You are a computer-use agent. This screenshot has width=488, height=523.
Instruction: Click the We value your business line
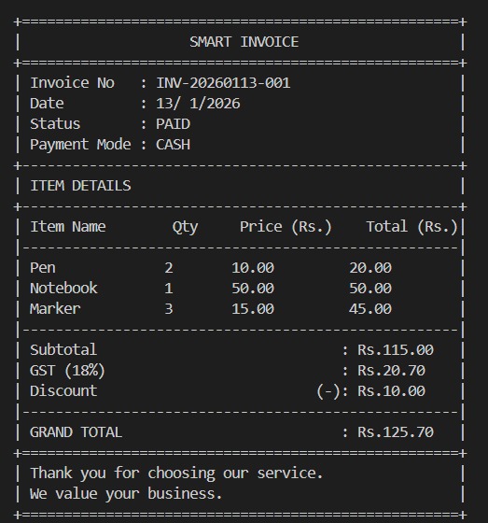pyautogui.click(x=126, y=494)
